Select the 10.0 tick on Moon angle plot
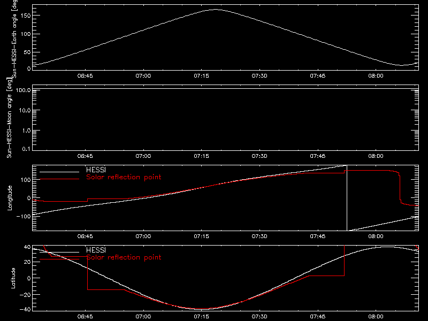 [x=25, y=111]
